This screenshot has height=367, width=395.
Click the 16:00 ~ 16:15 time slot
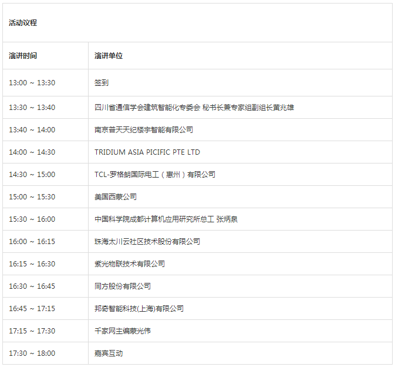tap(32, 242)
